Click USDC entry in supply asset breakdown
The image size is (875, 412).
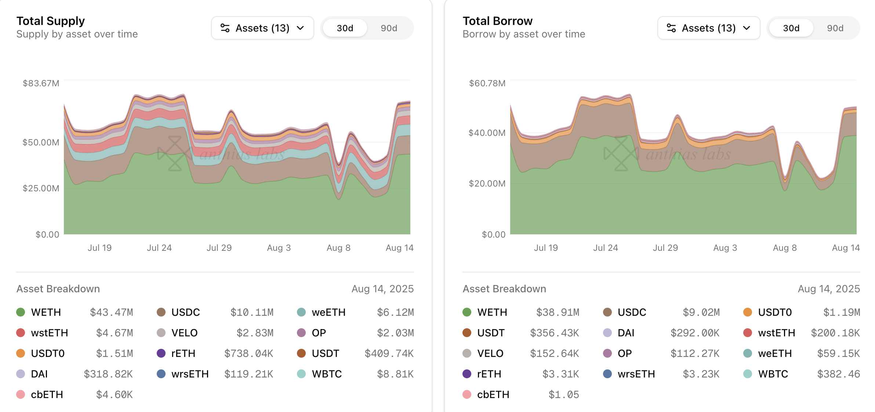point(186,312)
